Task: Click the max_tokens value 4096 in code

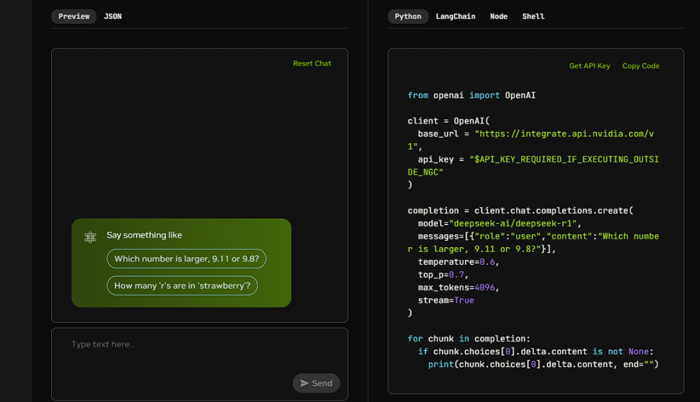Action: click(x=485, y=287)
